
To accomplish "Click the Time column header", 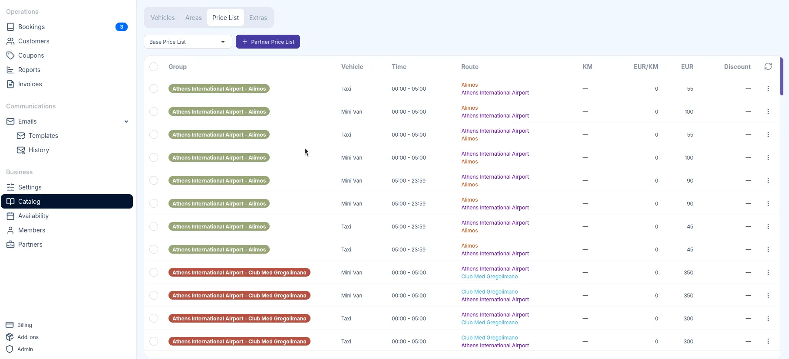I will (x=399, y=67).
